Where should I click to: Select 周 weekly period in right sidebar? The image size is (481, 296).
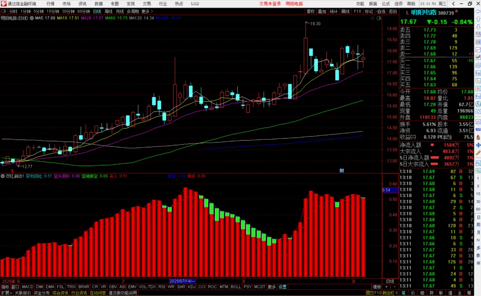478,225
